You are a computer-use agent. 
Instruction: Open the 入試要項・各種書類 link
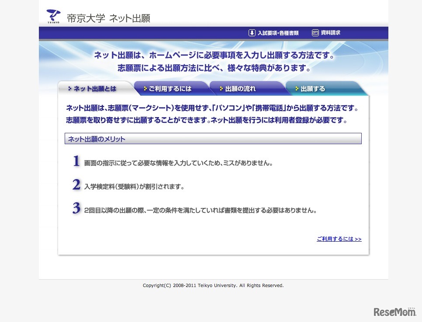(x=278, y=33)
